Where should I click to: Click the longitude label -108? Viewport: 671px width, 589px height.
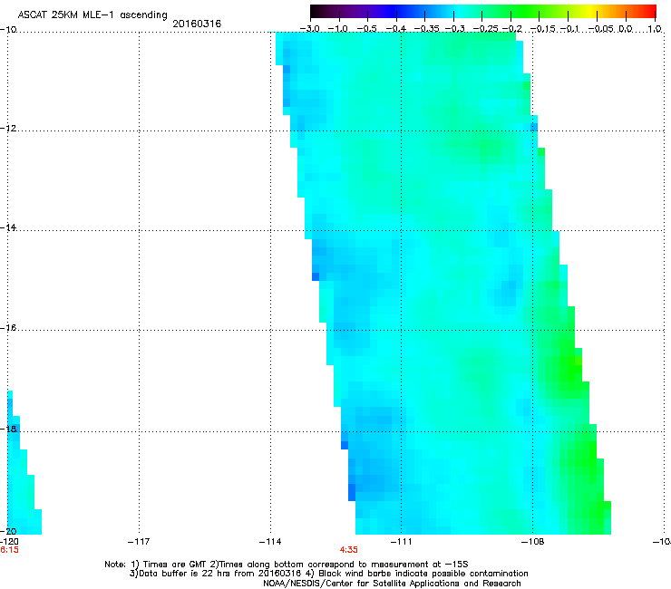click(x=532, y=542)
